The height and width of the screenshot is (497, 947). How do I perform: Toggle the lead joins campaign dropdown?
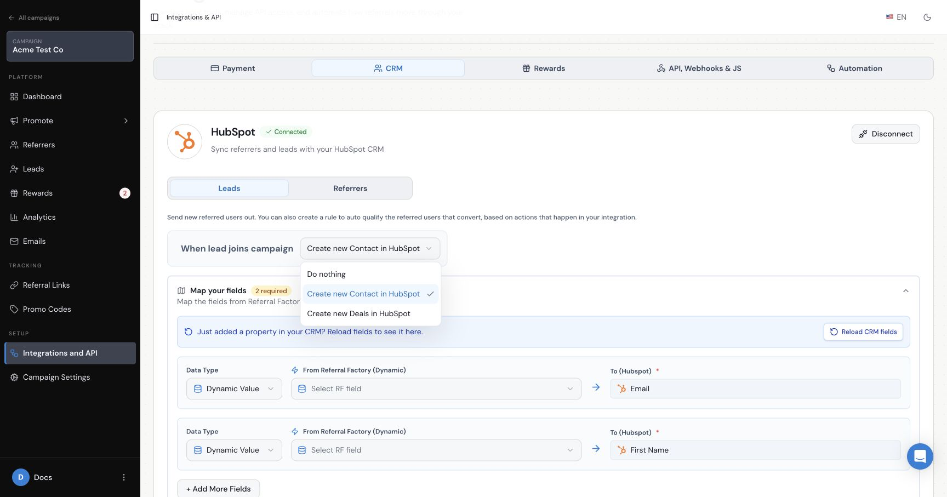370,248
